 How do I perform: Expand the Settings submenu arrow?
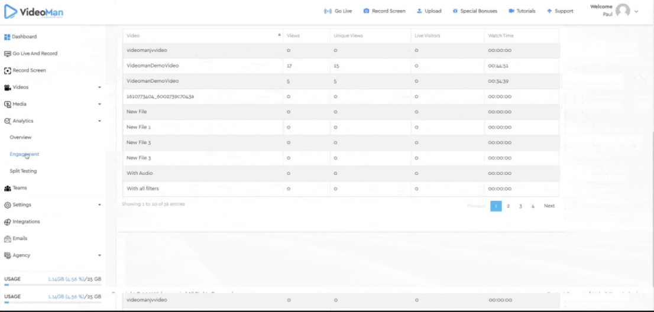coord(99,205)
